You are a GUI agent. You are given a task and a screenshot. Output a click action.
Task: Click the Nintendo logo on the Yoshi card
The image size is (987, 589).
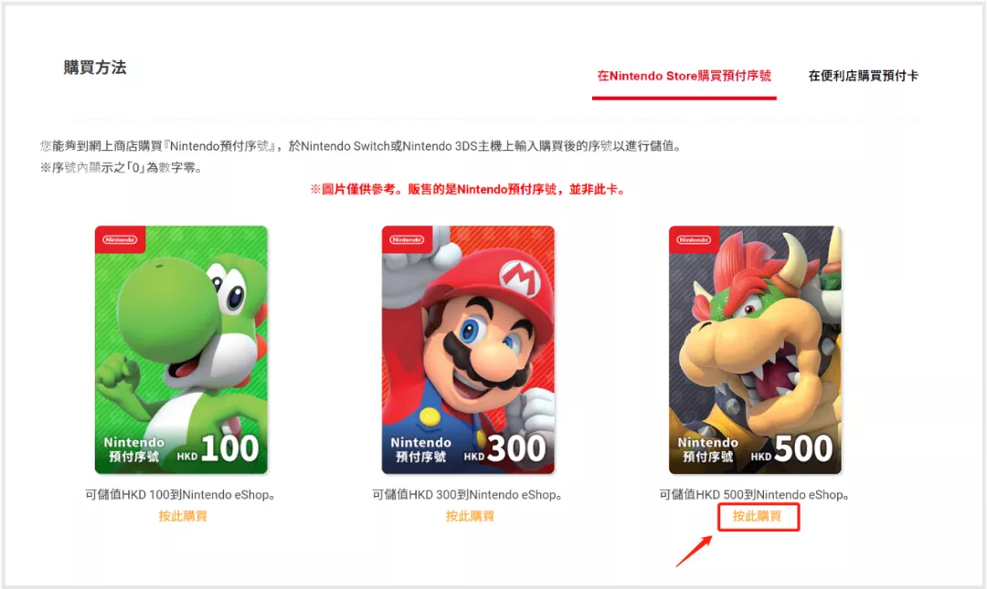[120, 240]
